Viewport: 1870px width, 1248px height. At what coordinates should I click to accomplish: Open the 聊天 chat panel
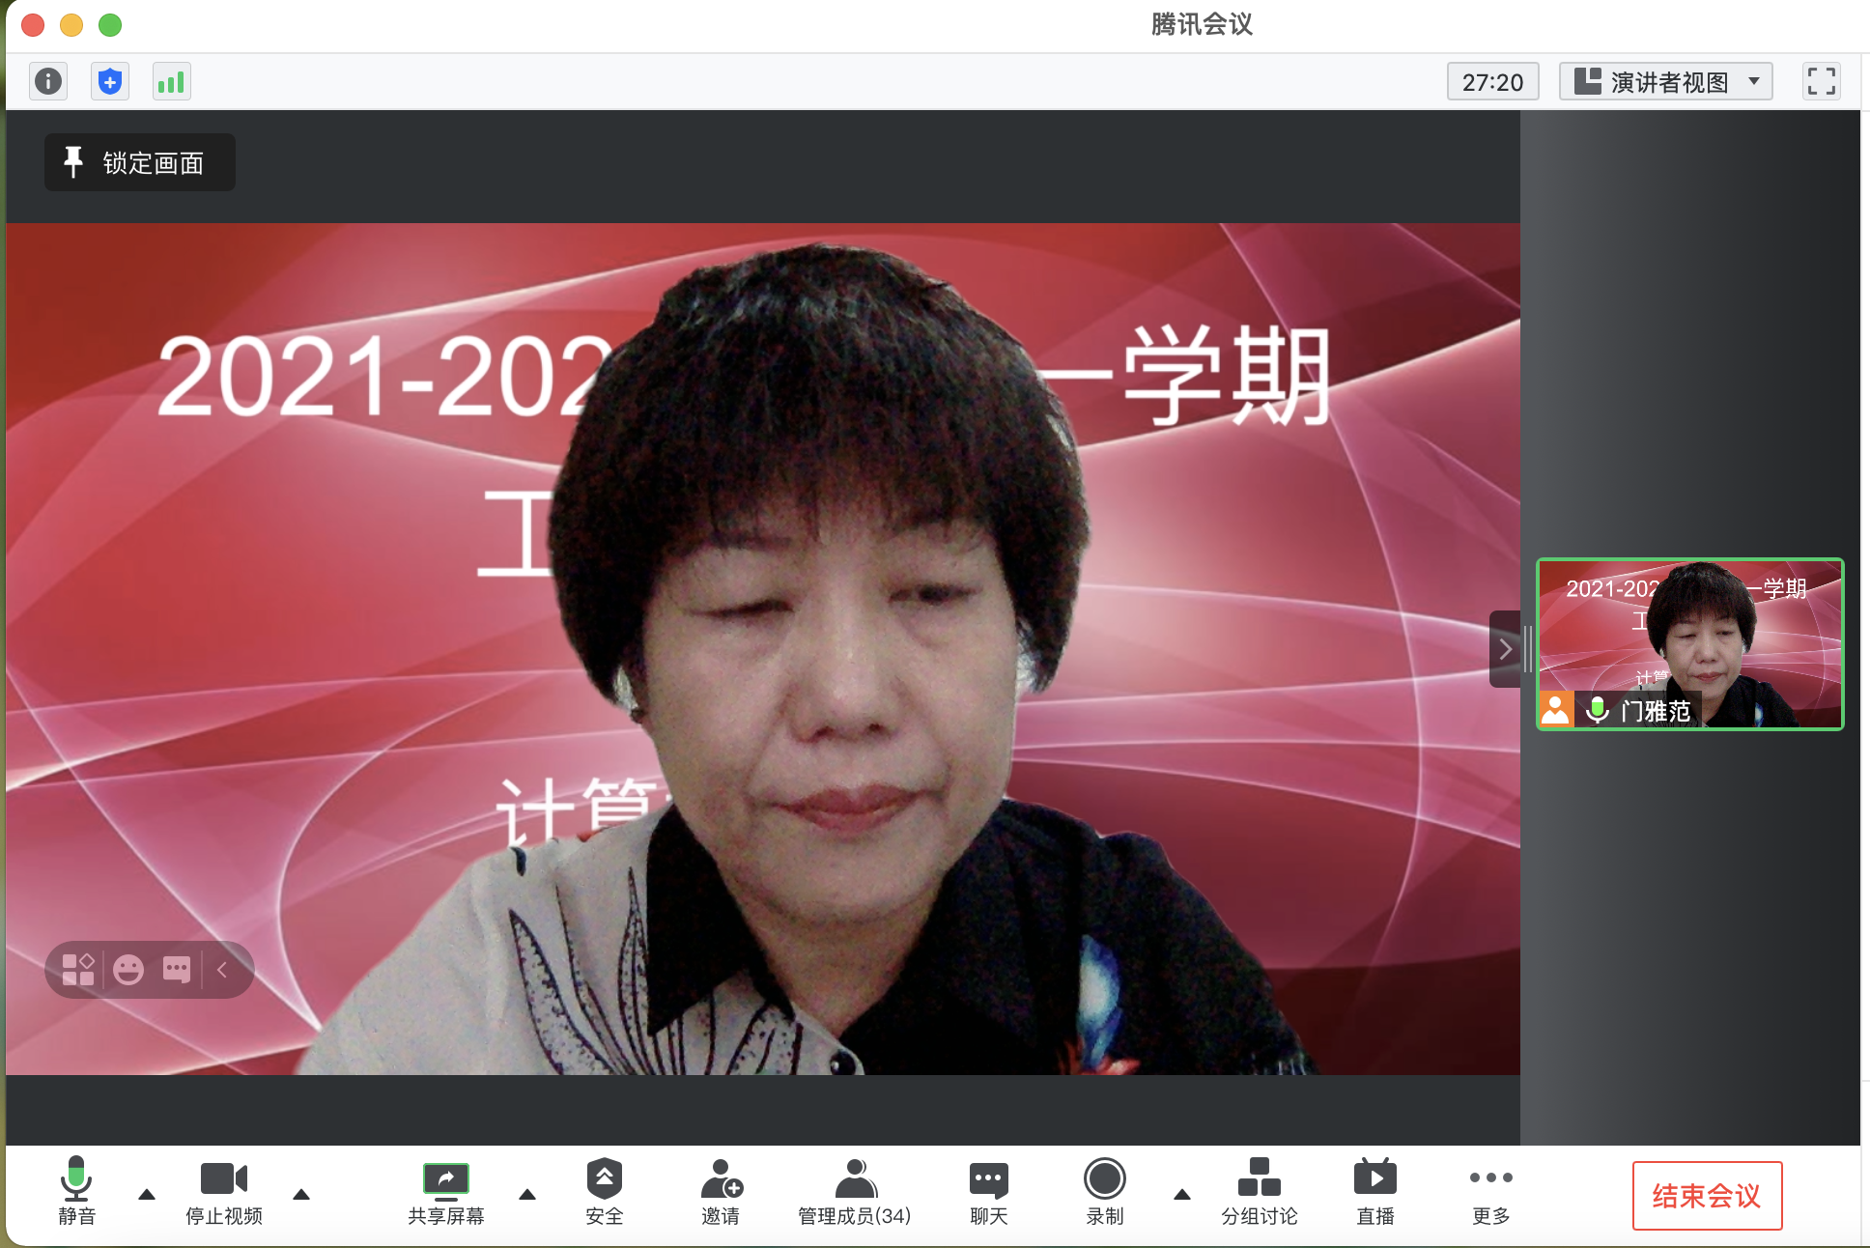pyautogui.click(x=988, y=1191)
